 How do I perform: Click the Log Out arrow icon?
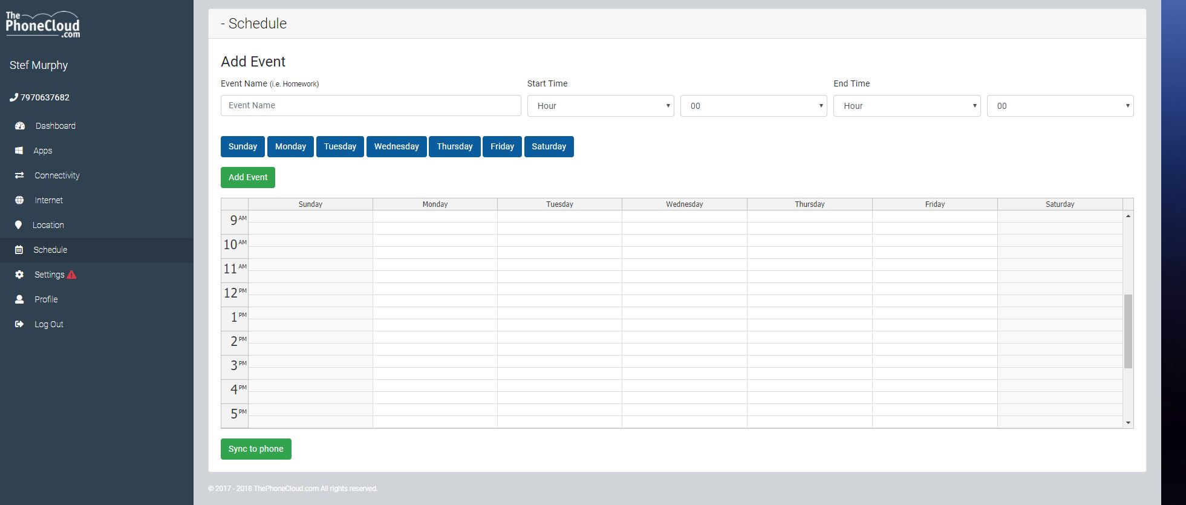click(19, 324)
